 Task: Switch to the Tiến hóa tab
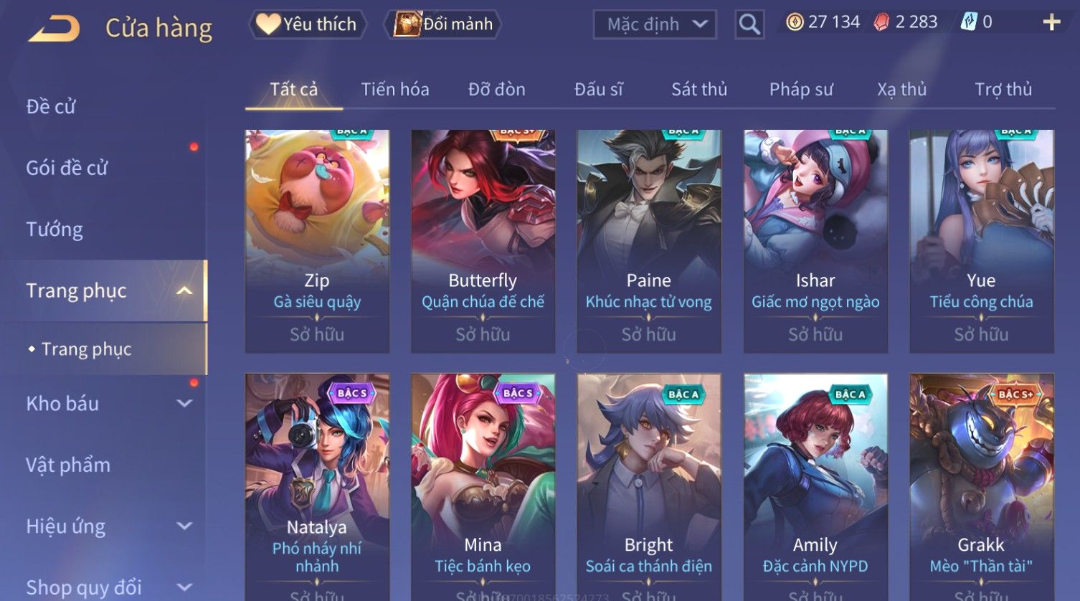pyautogui.click(x=395, y=90)
